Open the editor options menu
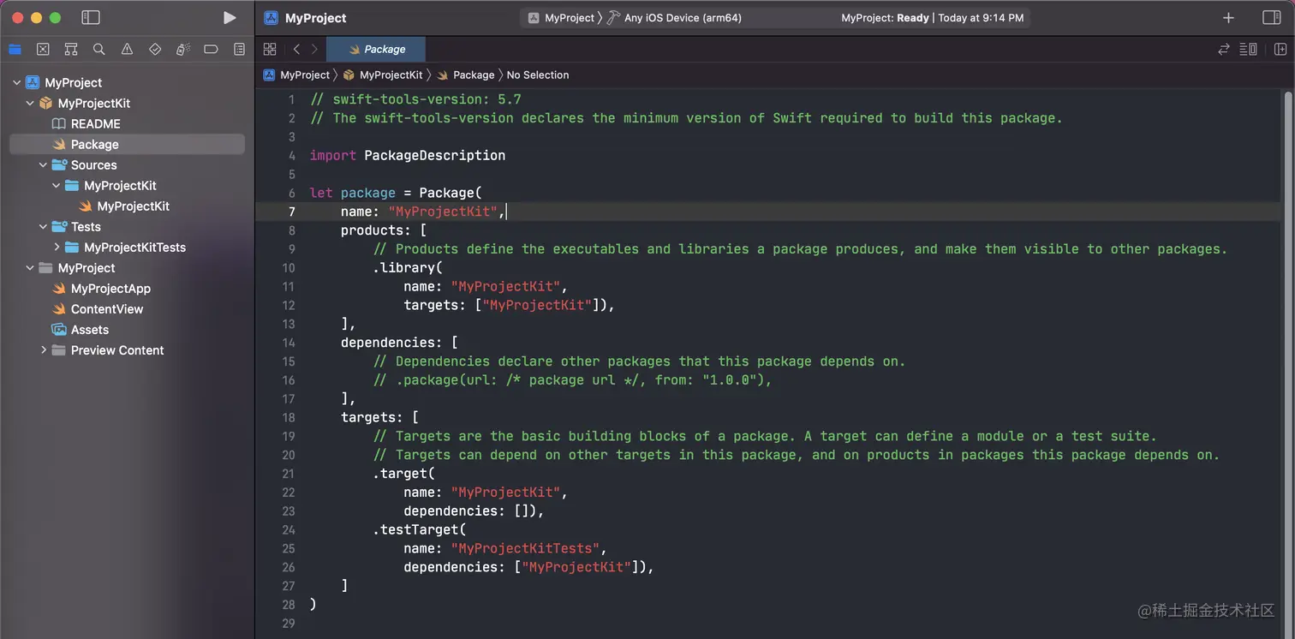This screenshot has height=639, width=1295. click(1249, 50)
